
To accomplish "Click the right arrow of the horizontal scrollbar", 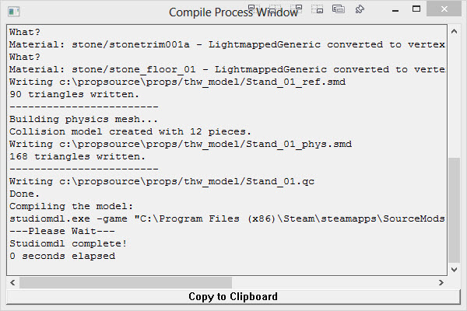I will (x=441, y=282).
